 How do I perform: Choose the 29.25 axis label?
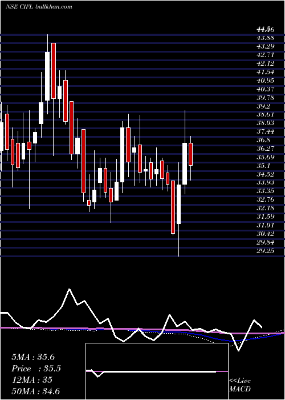pos(266,251)
